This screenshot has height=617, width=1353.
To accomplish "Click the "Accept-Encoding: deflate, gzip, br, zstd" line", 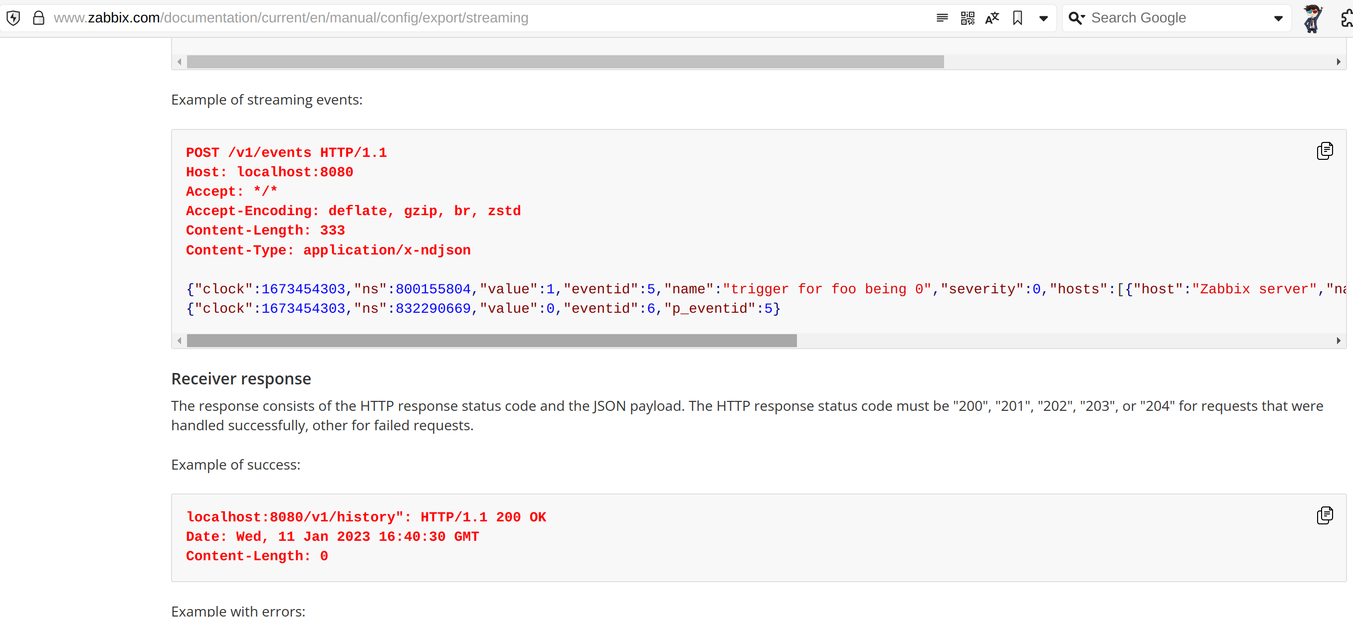I will pyautogui.click(x=354, y=211).
